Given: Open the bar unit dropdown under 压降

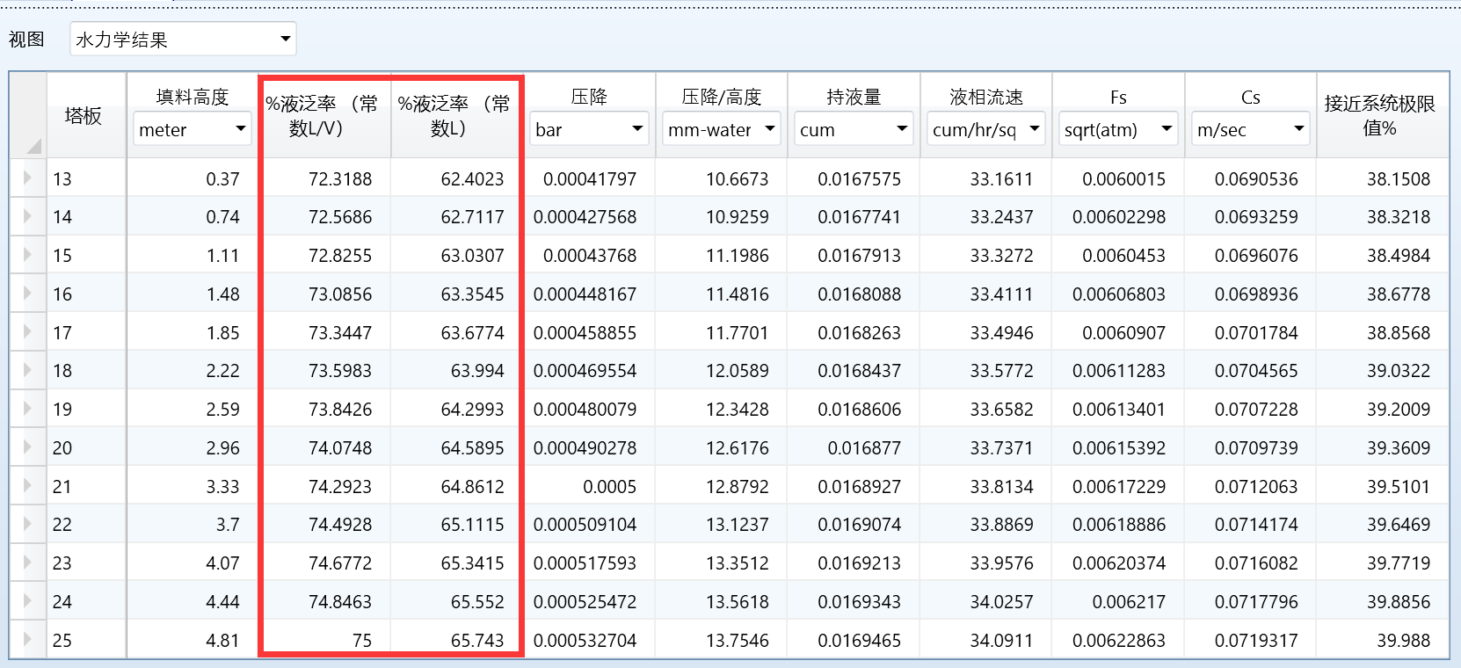Looking at the screenshot, I should [x=589, y=130].
